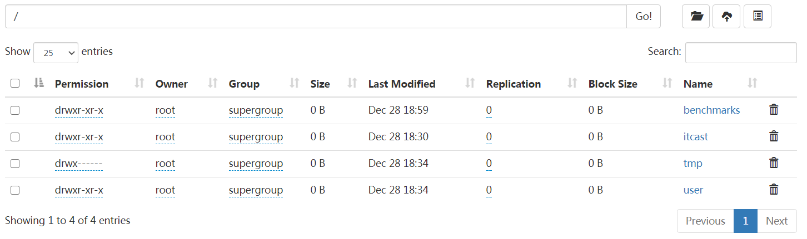807x239 pixels.
Task: Click the Go! button
Action: 644,17
